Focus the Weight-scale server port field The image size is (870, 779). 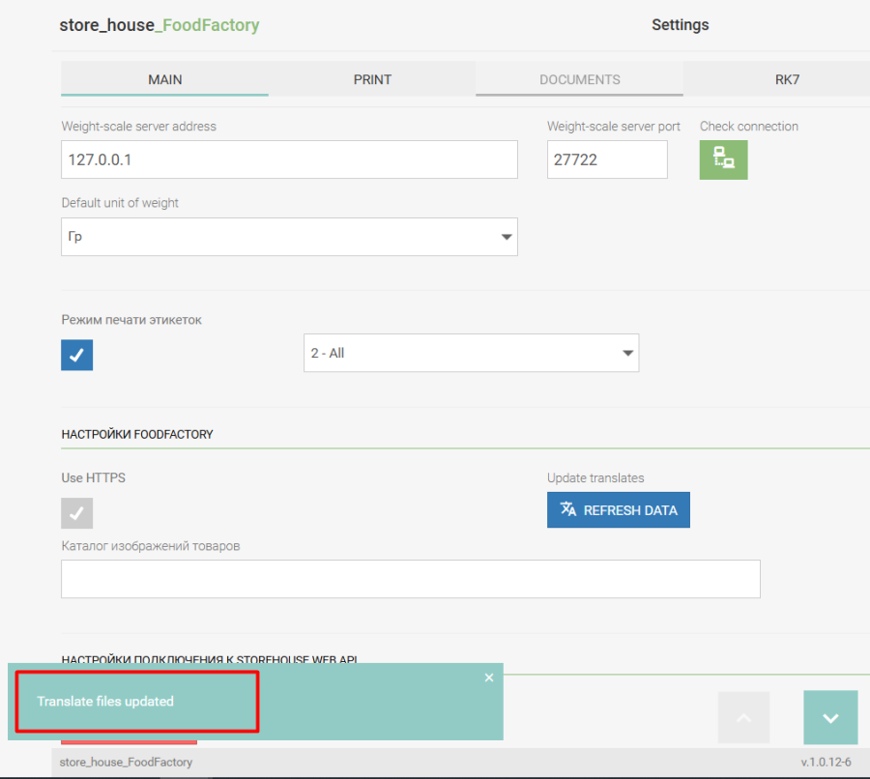[607, 159]
